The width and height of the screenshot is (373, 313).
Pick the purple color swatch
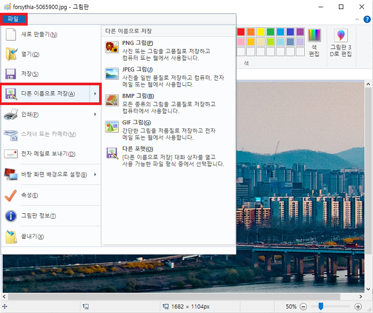click(x=300, y=31)
